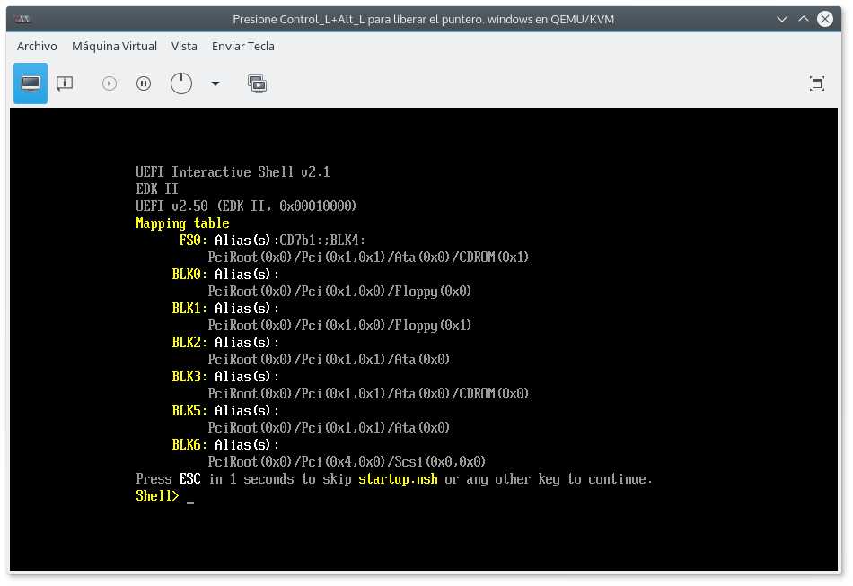Expand the shutdown options dropdown arrow
This screenshot has width=853, height=586.
tap(215, 83)
